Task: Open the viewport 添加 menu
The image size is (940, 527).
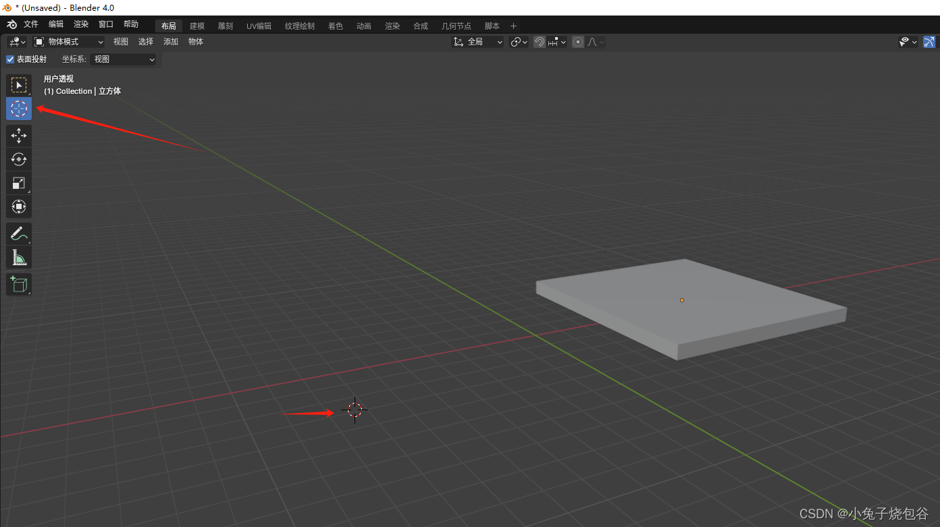Action: coord(171,42)
